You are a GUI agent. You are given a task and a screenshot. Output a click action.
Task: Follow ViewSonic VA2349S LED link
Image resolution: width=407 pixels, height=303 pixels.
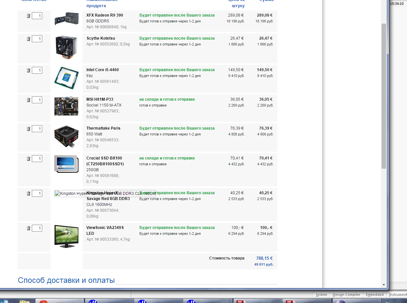(105, 231)
